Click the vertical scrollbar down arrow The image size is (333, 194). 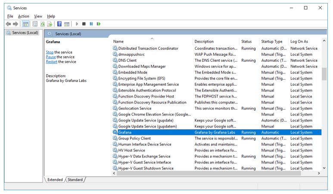coord(324,168)
